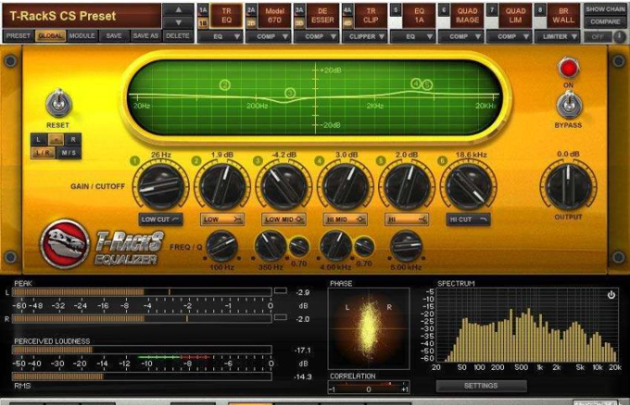Click the spectrum analyzer power icon
630x405 pixels.
pos(611,295)
